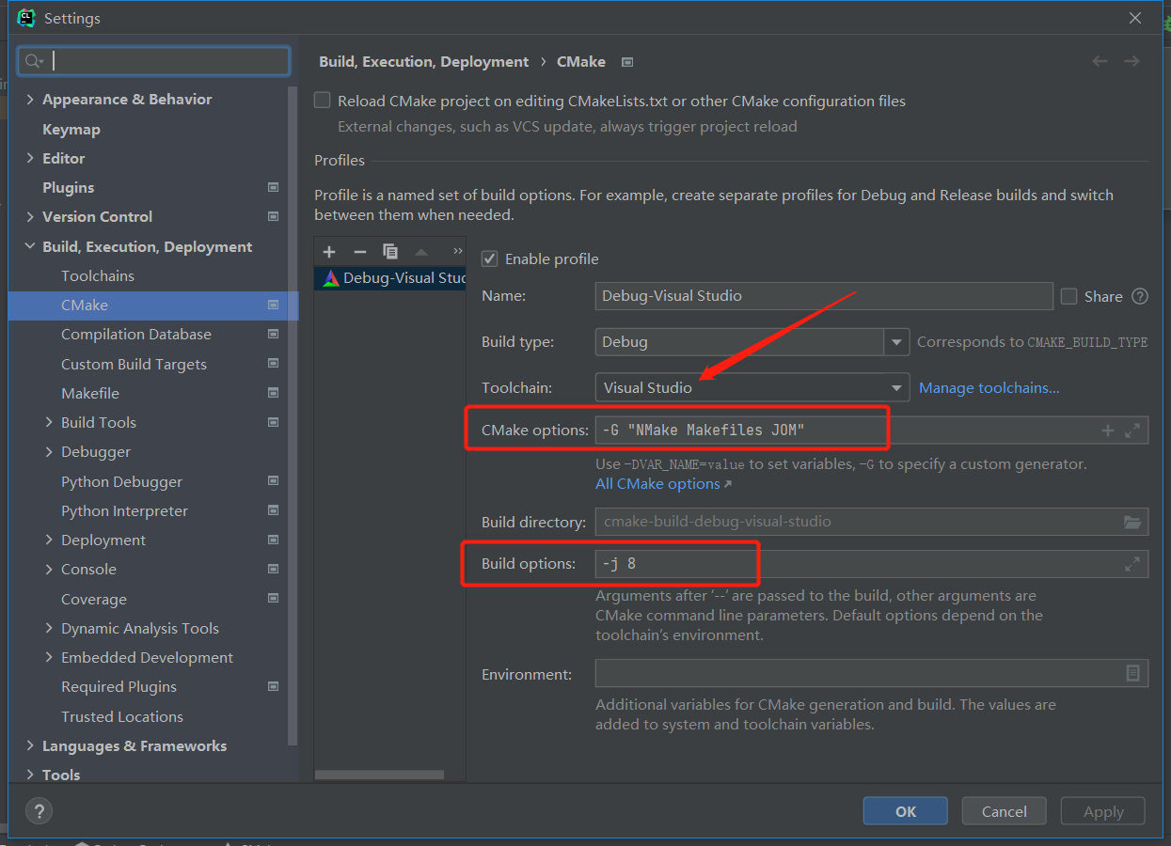The image size is (1171, 846).
Task: Add a new CMake profile with plus icon
Action: (329, 252)
